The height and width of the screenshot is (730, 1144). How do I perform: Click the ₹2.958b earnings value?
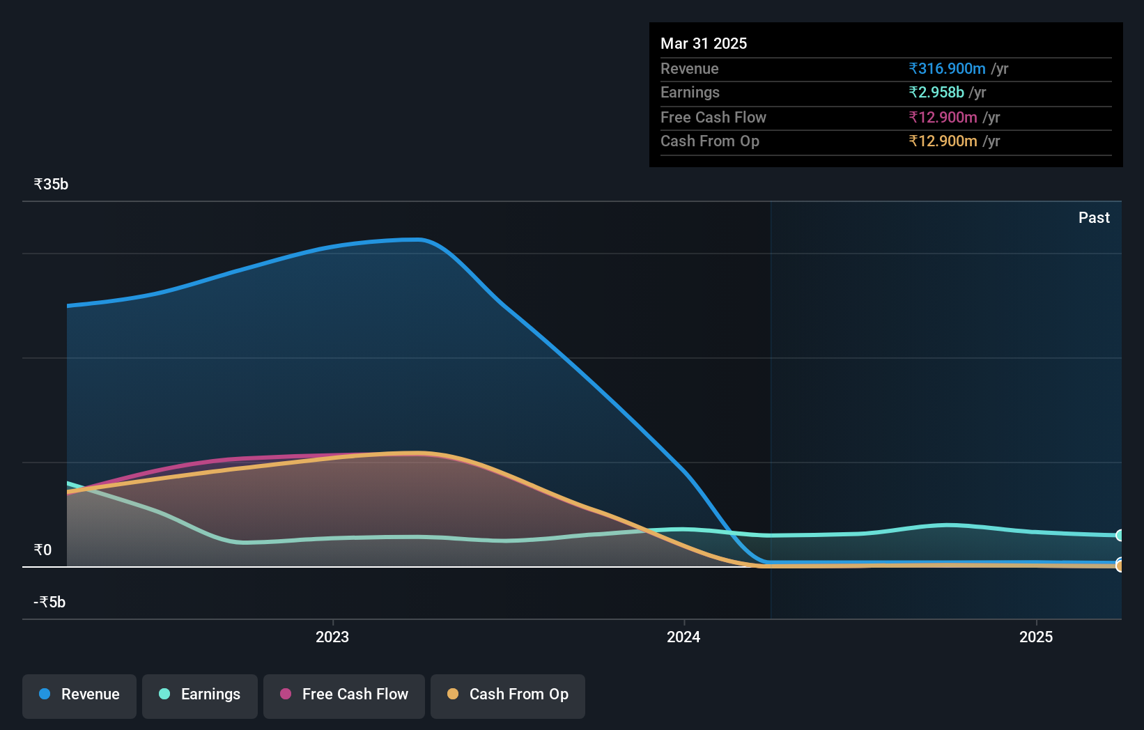[x=936, y=92]
